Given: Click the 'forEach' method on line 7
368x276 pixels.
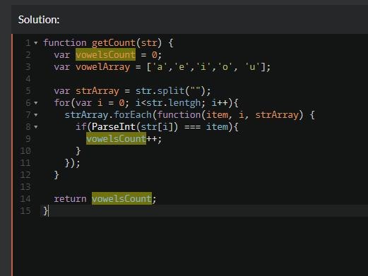Looking at the screenshot, I should click(x=133, y=115).
